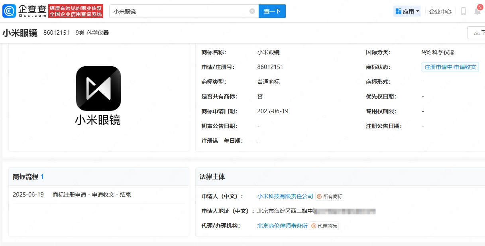Select the 2025-06-19 trademark flow entry

point(72,195)
